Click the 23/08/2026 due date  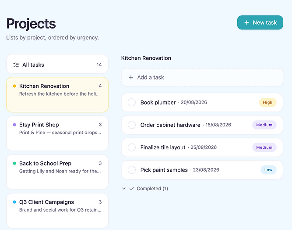[x=206, y=170]
